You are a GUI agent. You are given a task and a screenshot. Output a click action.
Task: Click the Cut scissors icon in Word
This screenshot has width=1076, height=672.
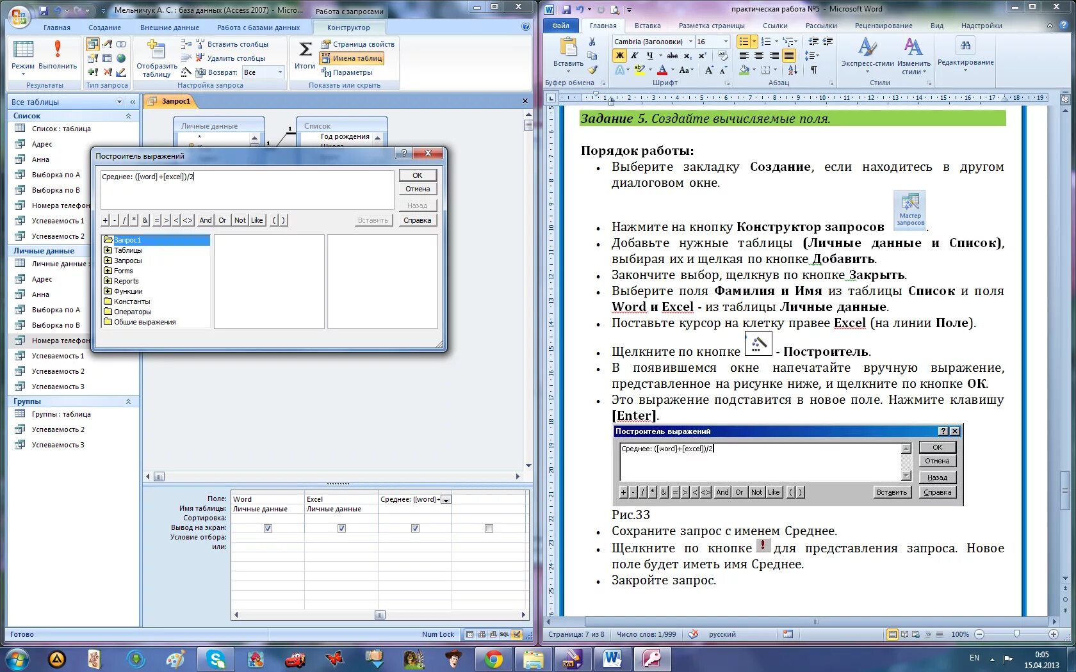[592, 42]
